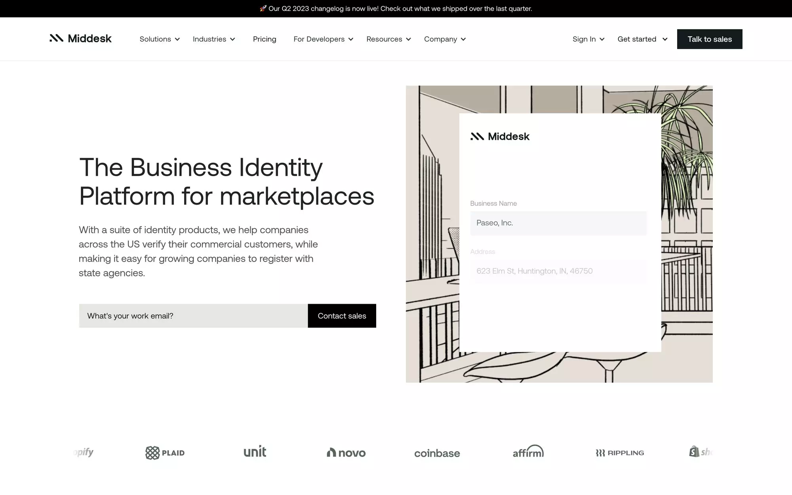This screenshot has height=495, width=792.
Task: Expand the Get started menu
Action: point(642,39)
